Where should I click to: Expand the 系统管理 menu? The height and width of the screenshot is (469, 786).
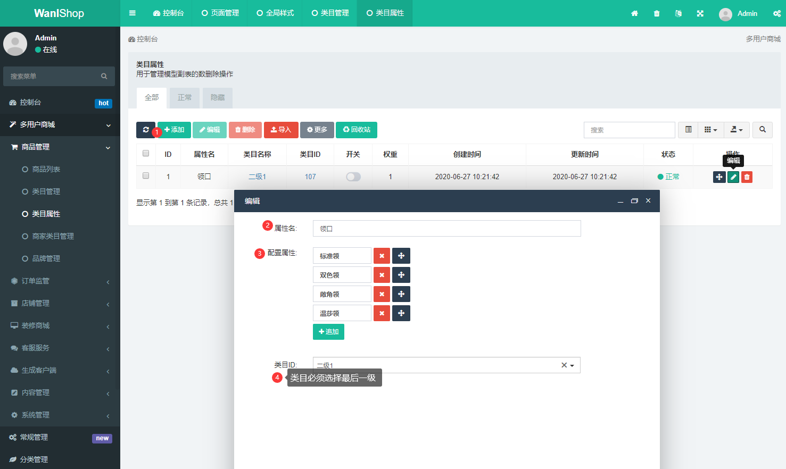(60, 415)
